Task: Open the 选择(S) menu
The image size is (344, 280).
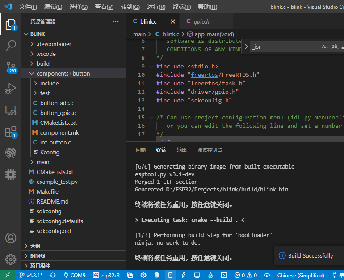Action: pyautogui.click(x=79, y=7)
